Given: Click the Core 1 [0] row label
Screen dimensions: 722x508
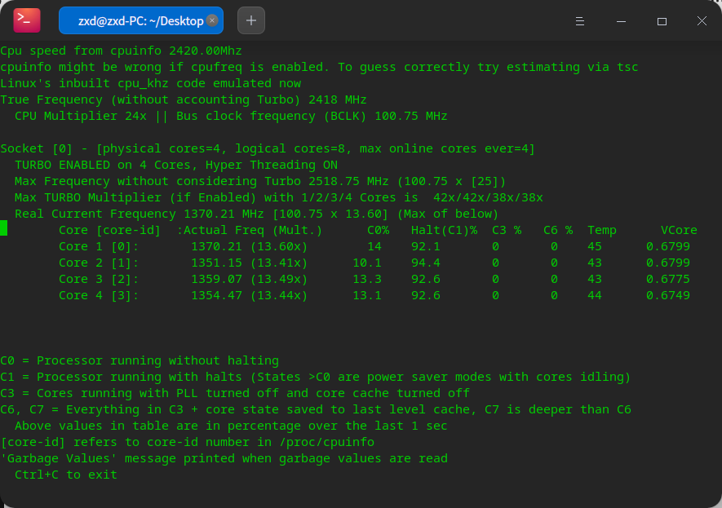Looking at the screenshot, I should coord(99,246).
